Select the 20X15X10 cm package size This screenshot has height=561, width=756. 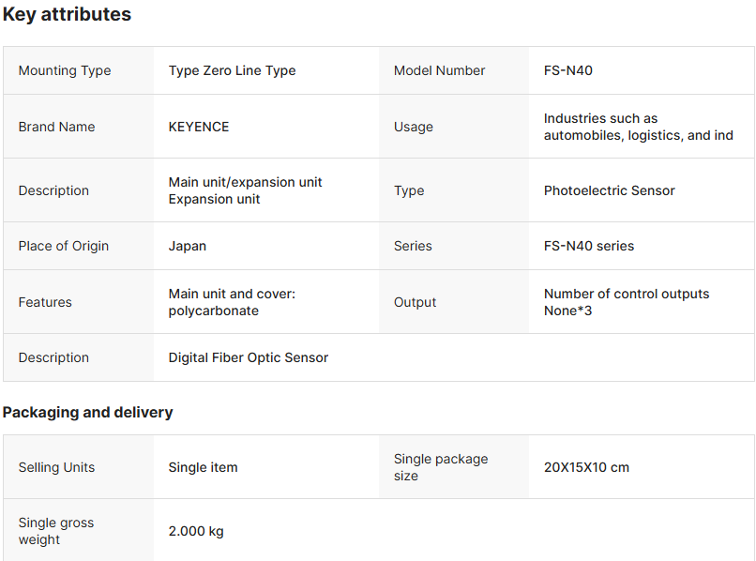point(586,467)
